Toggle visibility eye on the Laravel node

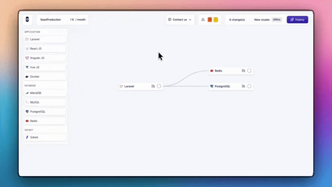(x=153, y=86)
